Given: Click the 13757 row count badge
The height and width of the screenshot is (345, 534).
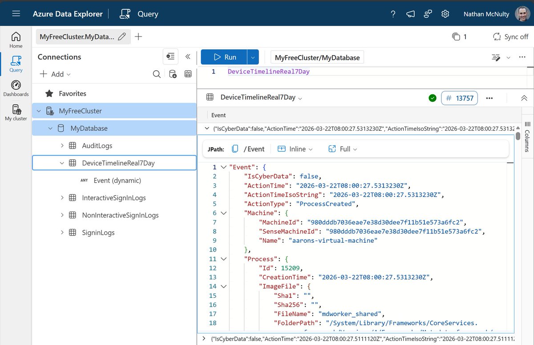Looking at the screenshot, I should coord(460,98).
